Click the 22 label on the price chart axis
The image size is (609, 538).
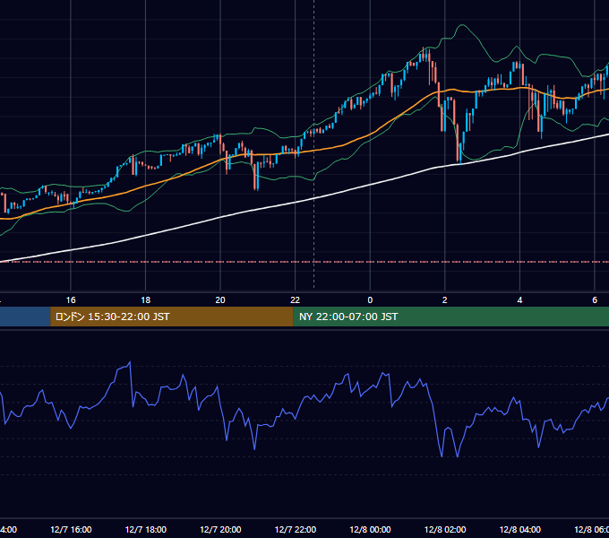pyautogui.click(x=296, y=300)
